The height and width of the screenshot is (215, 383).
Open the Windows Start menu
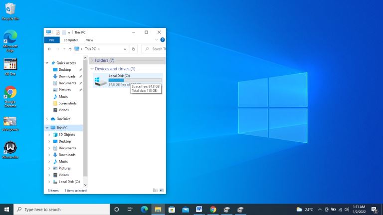point(6,210)
